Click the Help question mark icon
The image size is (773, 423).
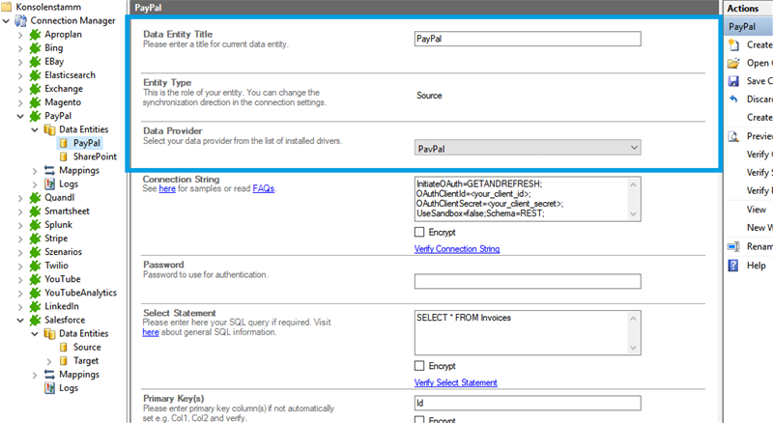coord(734,266)
